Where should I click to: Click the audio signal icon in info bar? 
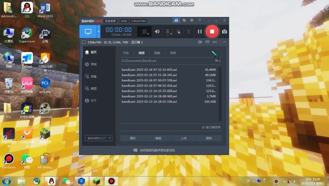[215, 42]
